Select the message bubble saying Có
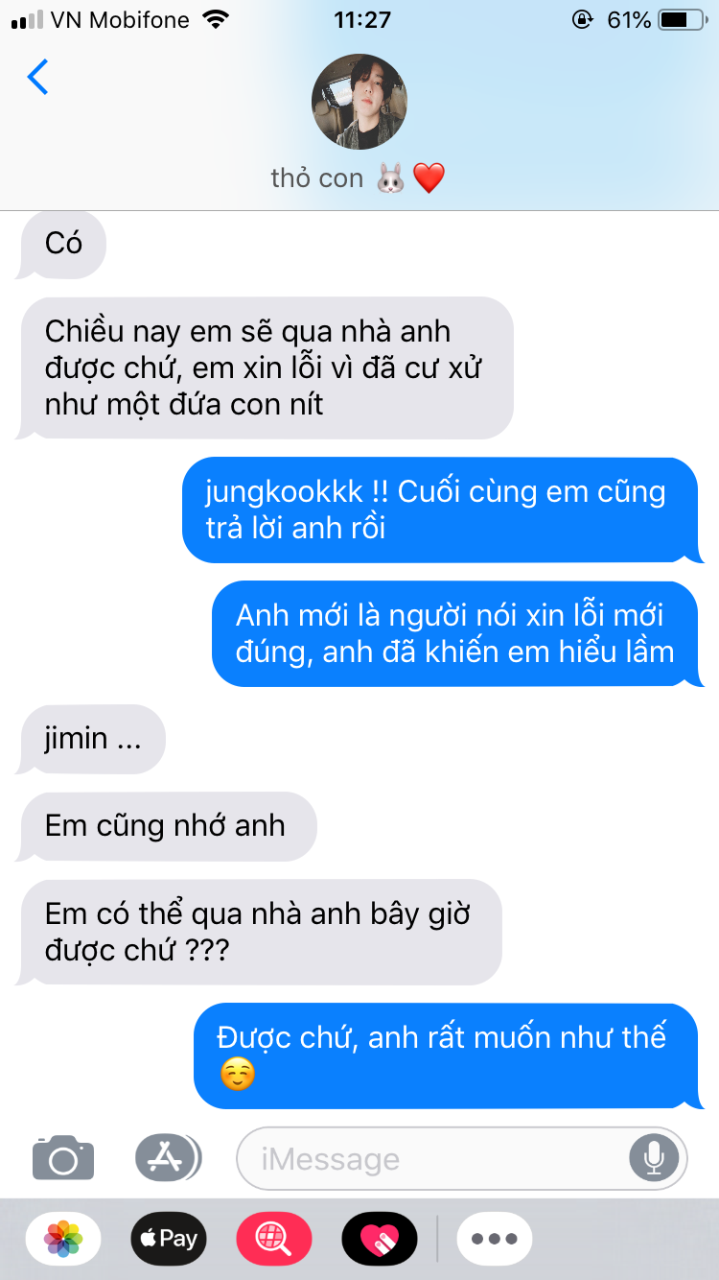This screenshot has width=719, height=1280. click(x=61, y=245)
